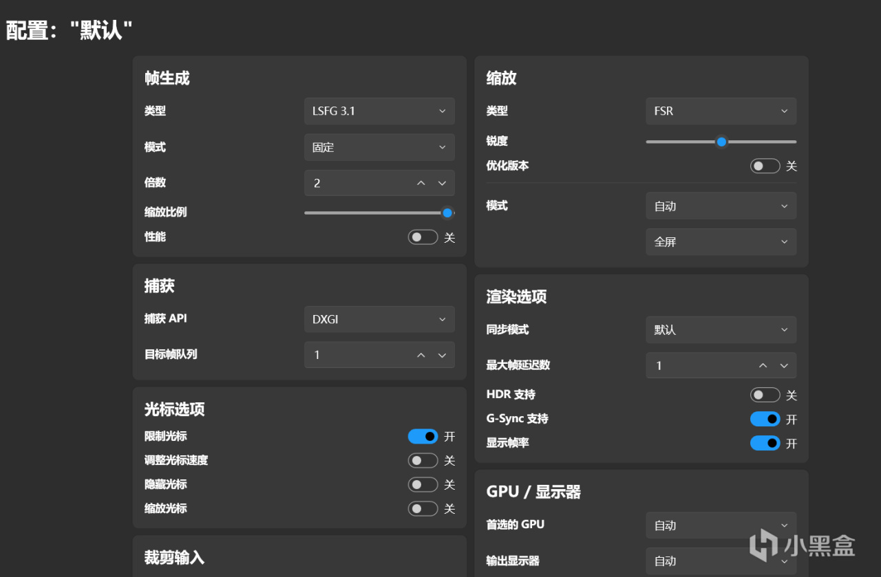Open the 同步模式 dropdown showing 默认
This screenshot has height=577, width=881.
click(721, 329)
